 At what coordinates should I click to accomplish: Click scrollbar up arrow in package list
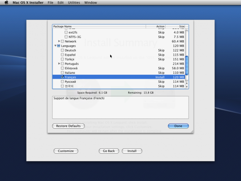187,83
